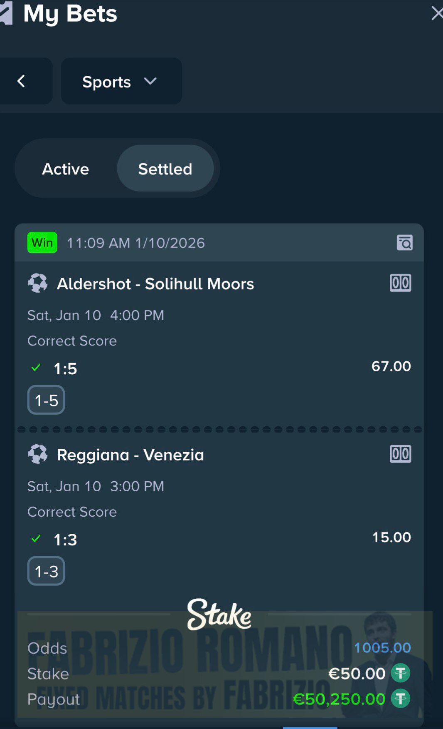Select the 1-5 score chip
Viewport: 443px width, 729px height.
(x=46, y=400)
